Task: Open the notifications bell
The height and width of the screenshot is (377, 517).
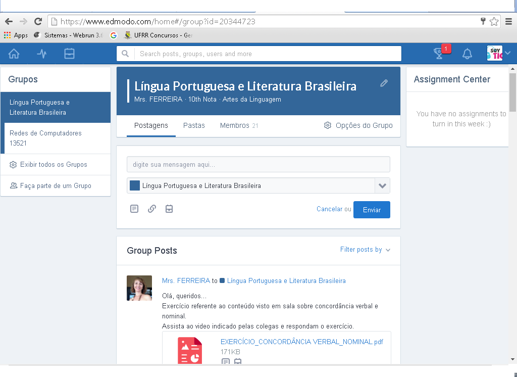Action: (468, 54)
